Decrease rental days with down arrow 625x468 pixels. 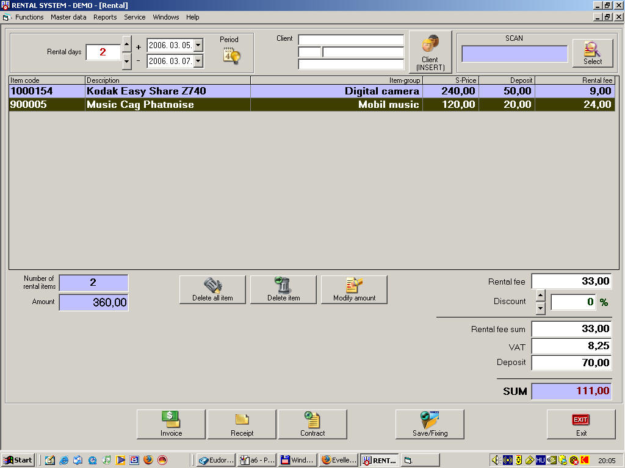pyautogui.click(x=127, y=62)
